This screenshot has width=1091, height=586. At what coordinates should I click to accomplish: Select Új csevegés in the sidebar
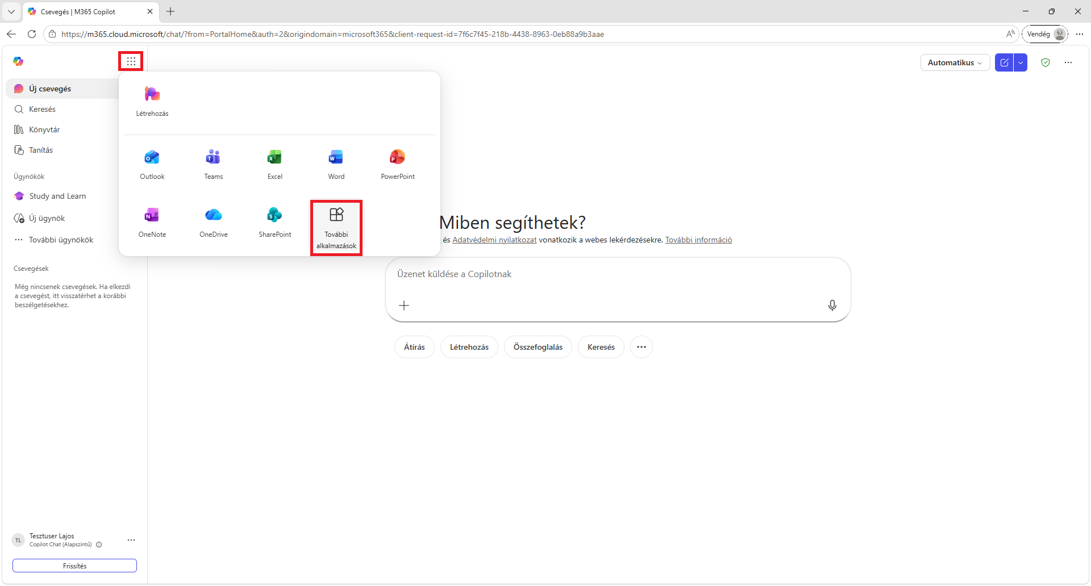click(63, 89)
